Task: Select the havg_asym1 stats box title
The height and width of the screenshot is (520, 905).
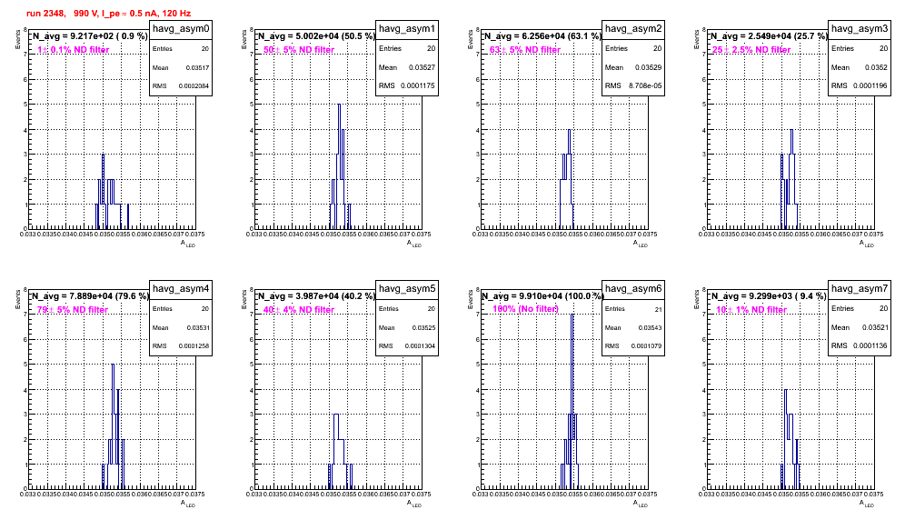Action: click(407, 28)
